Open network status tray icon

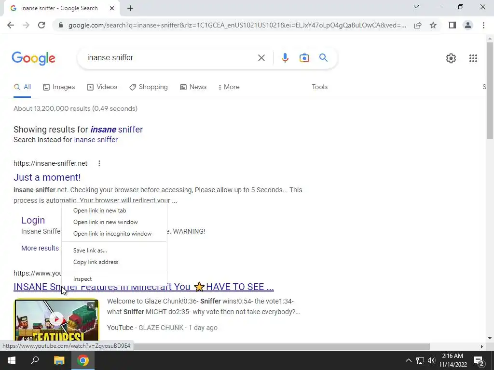click(x=420, y=360)
